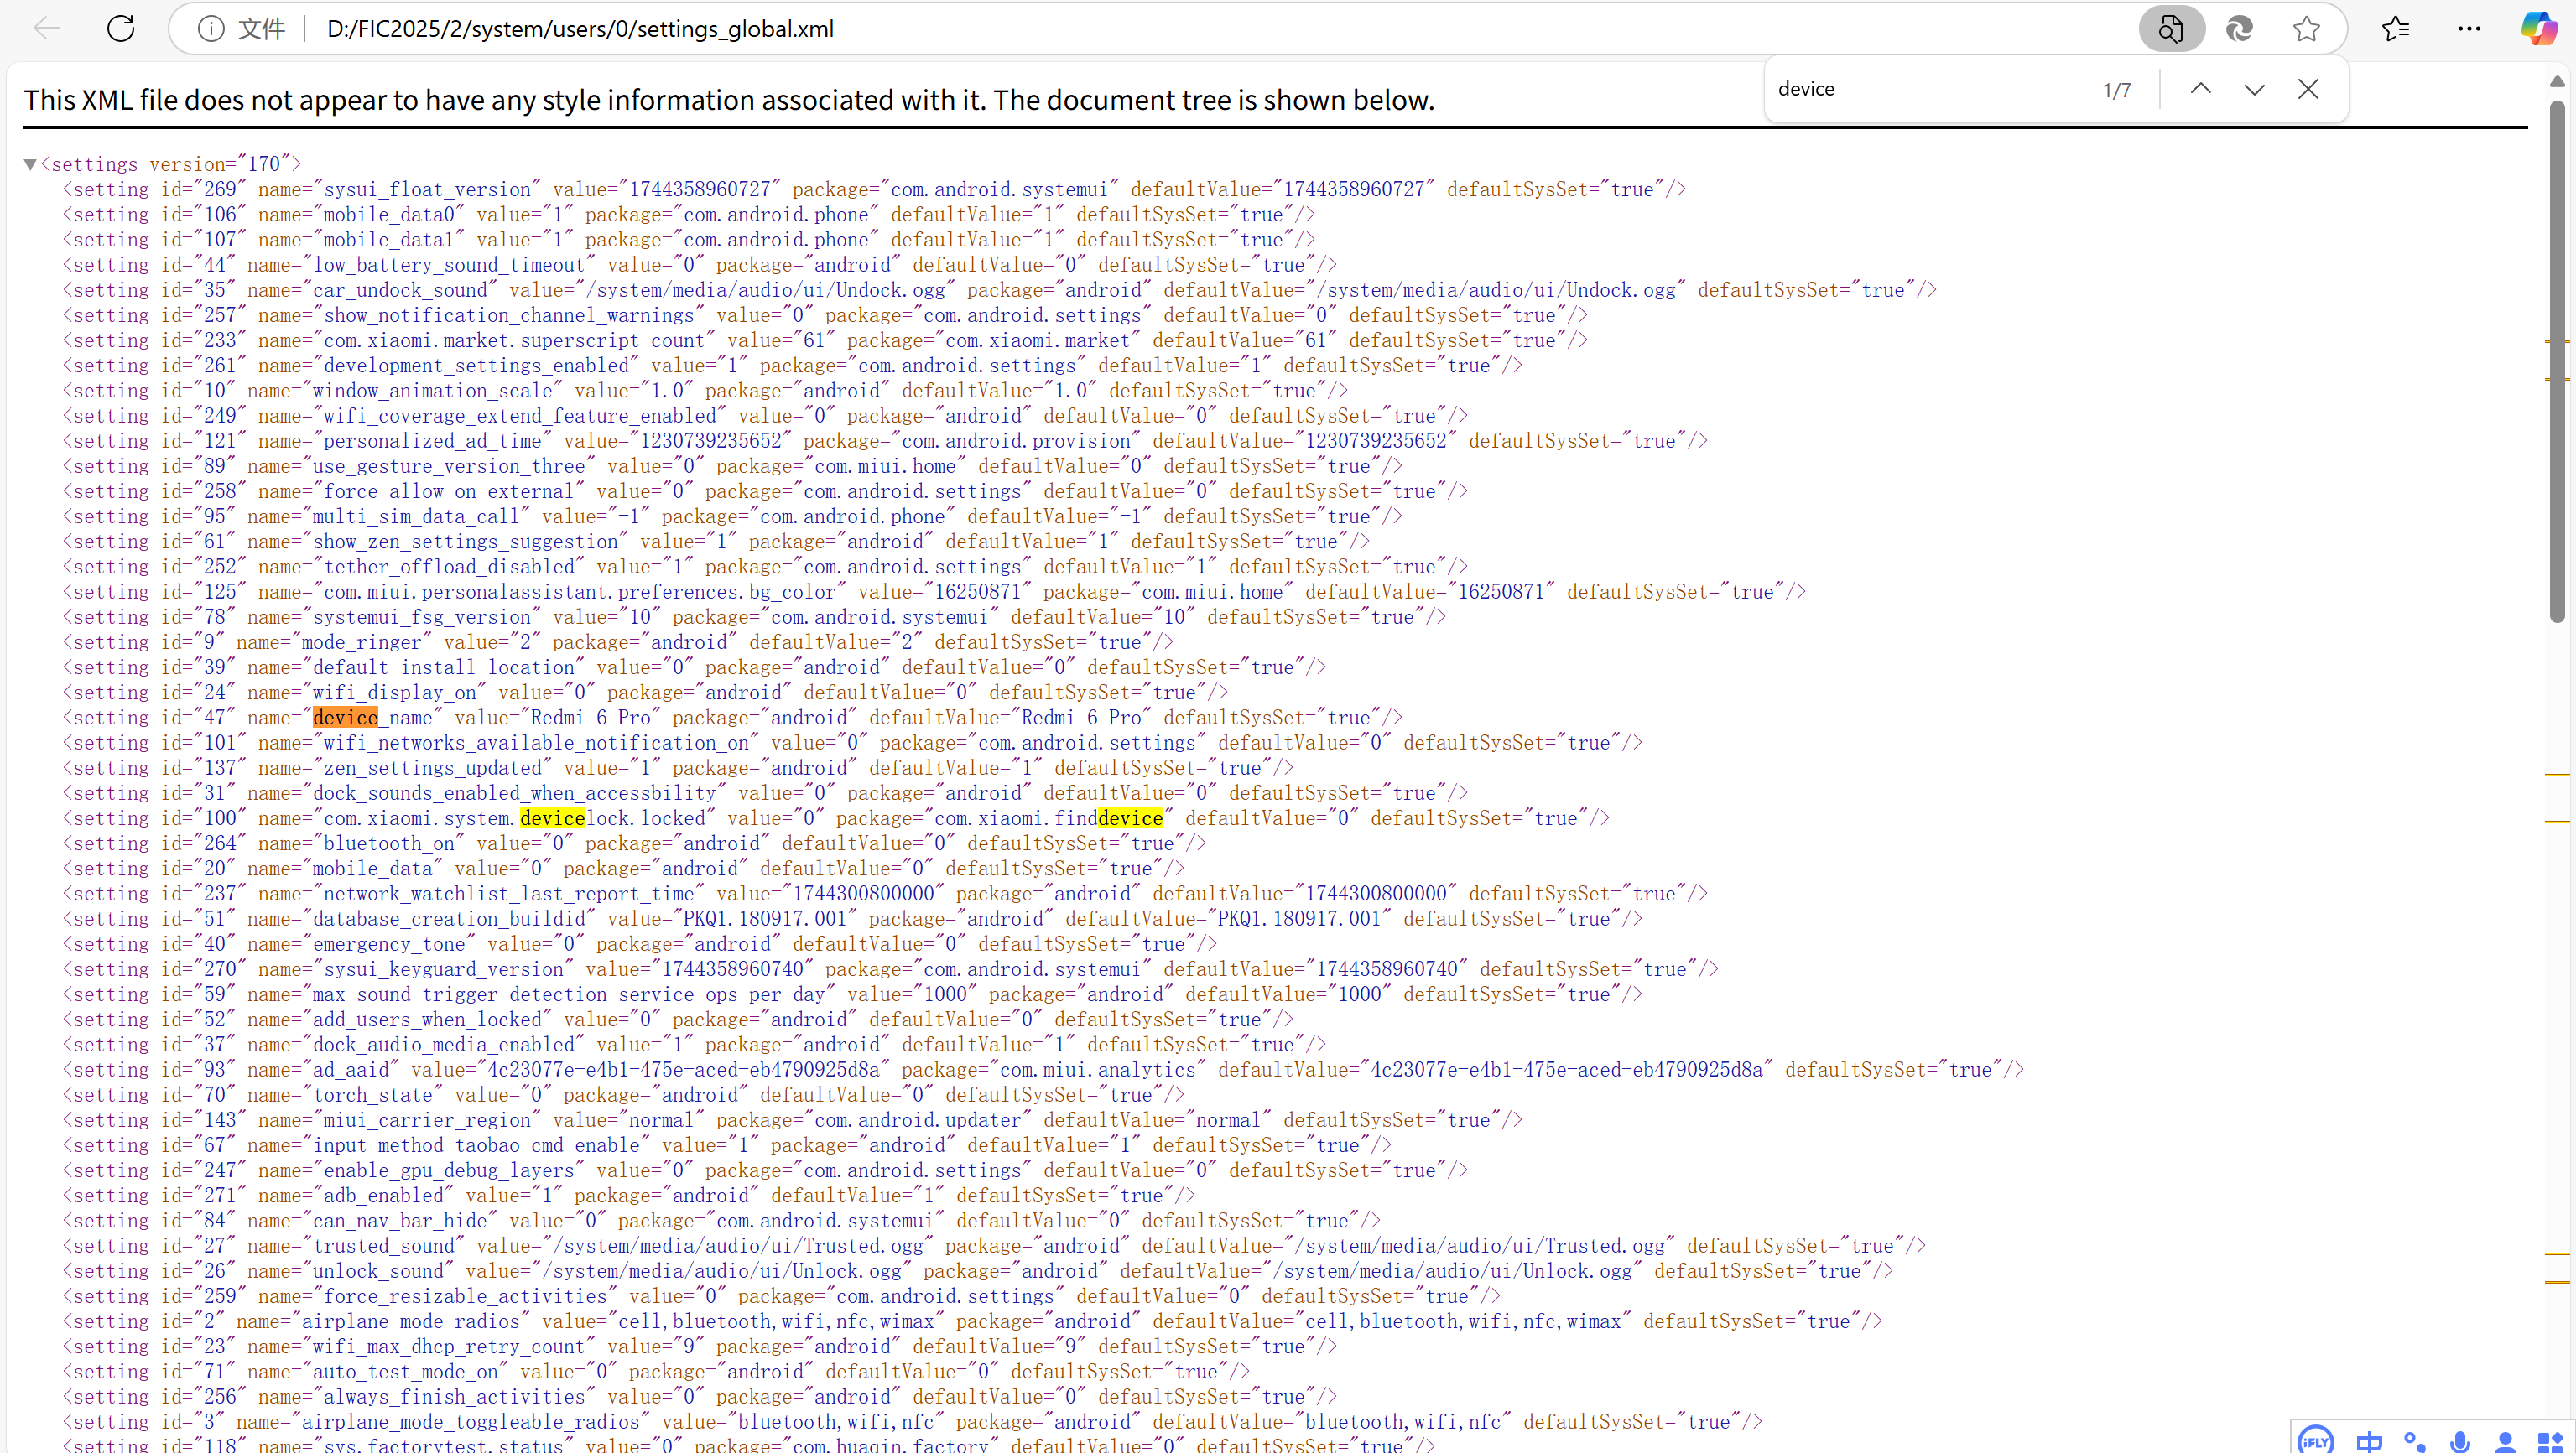
Task: Click 'zen_settings_updated' setting name
Action: [432, 769]
